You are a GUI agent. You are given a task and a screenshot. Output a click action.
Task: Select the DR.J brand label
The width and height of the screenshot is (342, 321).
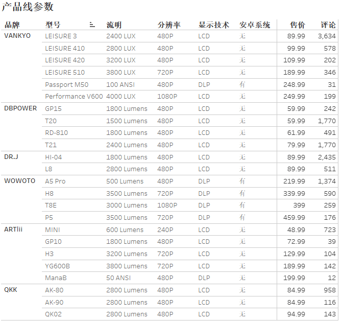point(11,156)
